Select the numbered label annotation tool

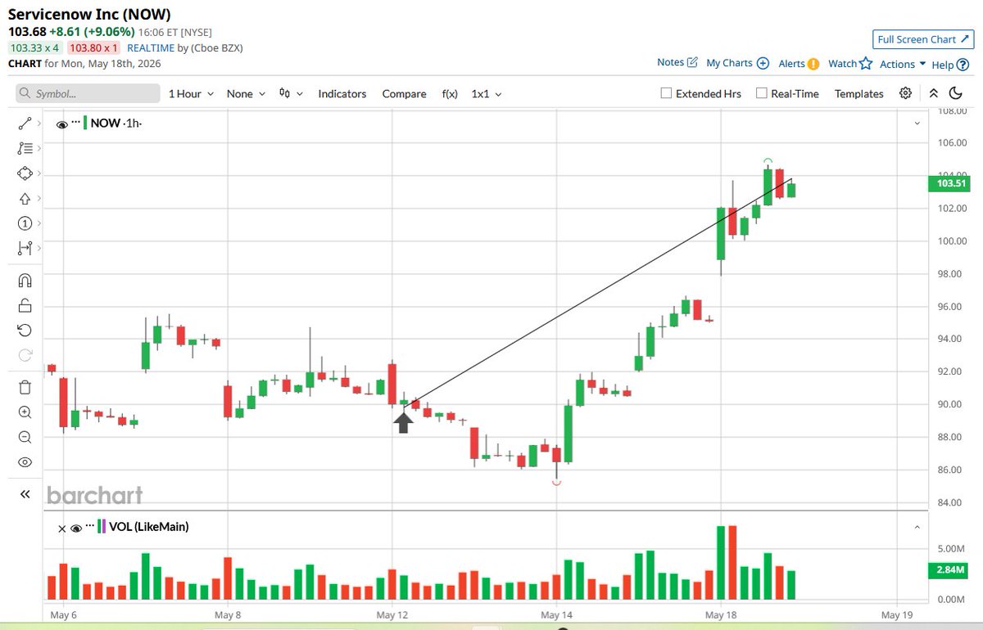[25, 223]
